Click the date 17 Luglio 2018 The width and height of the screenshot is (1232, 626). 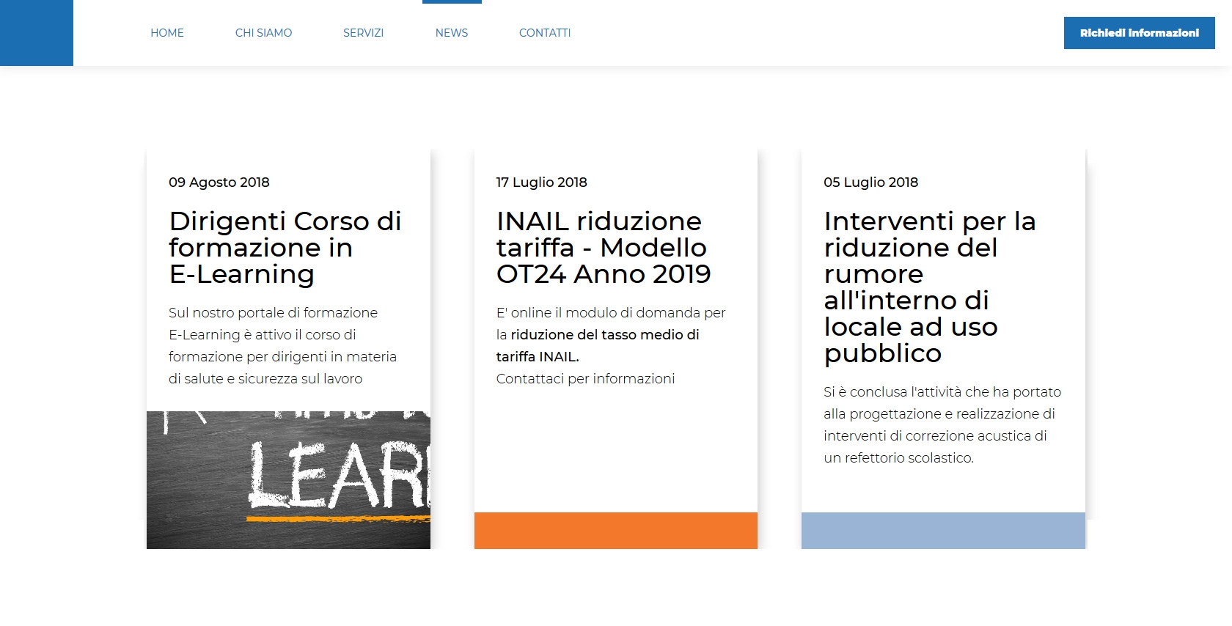tap(542, 183)
